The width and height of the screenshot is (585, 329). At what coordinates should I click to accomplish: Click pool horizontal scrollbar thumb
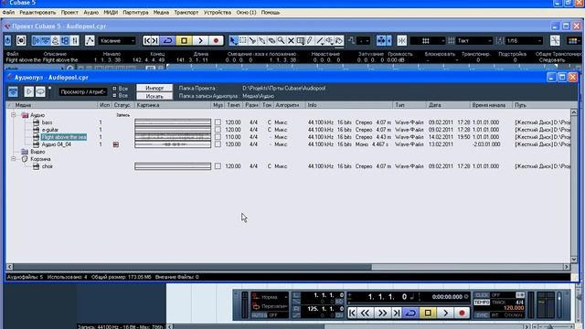pyautogui.click(x=192, y=267)
